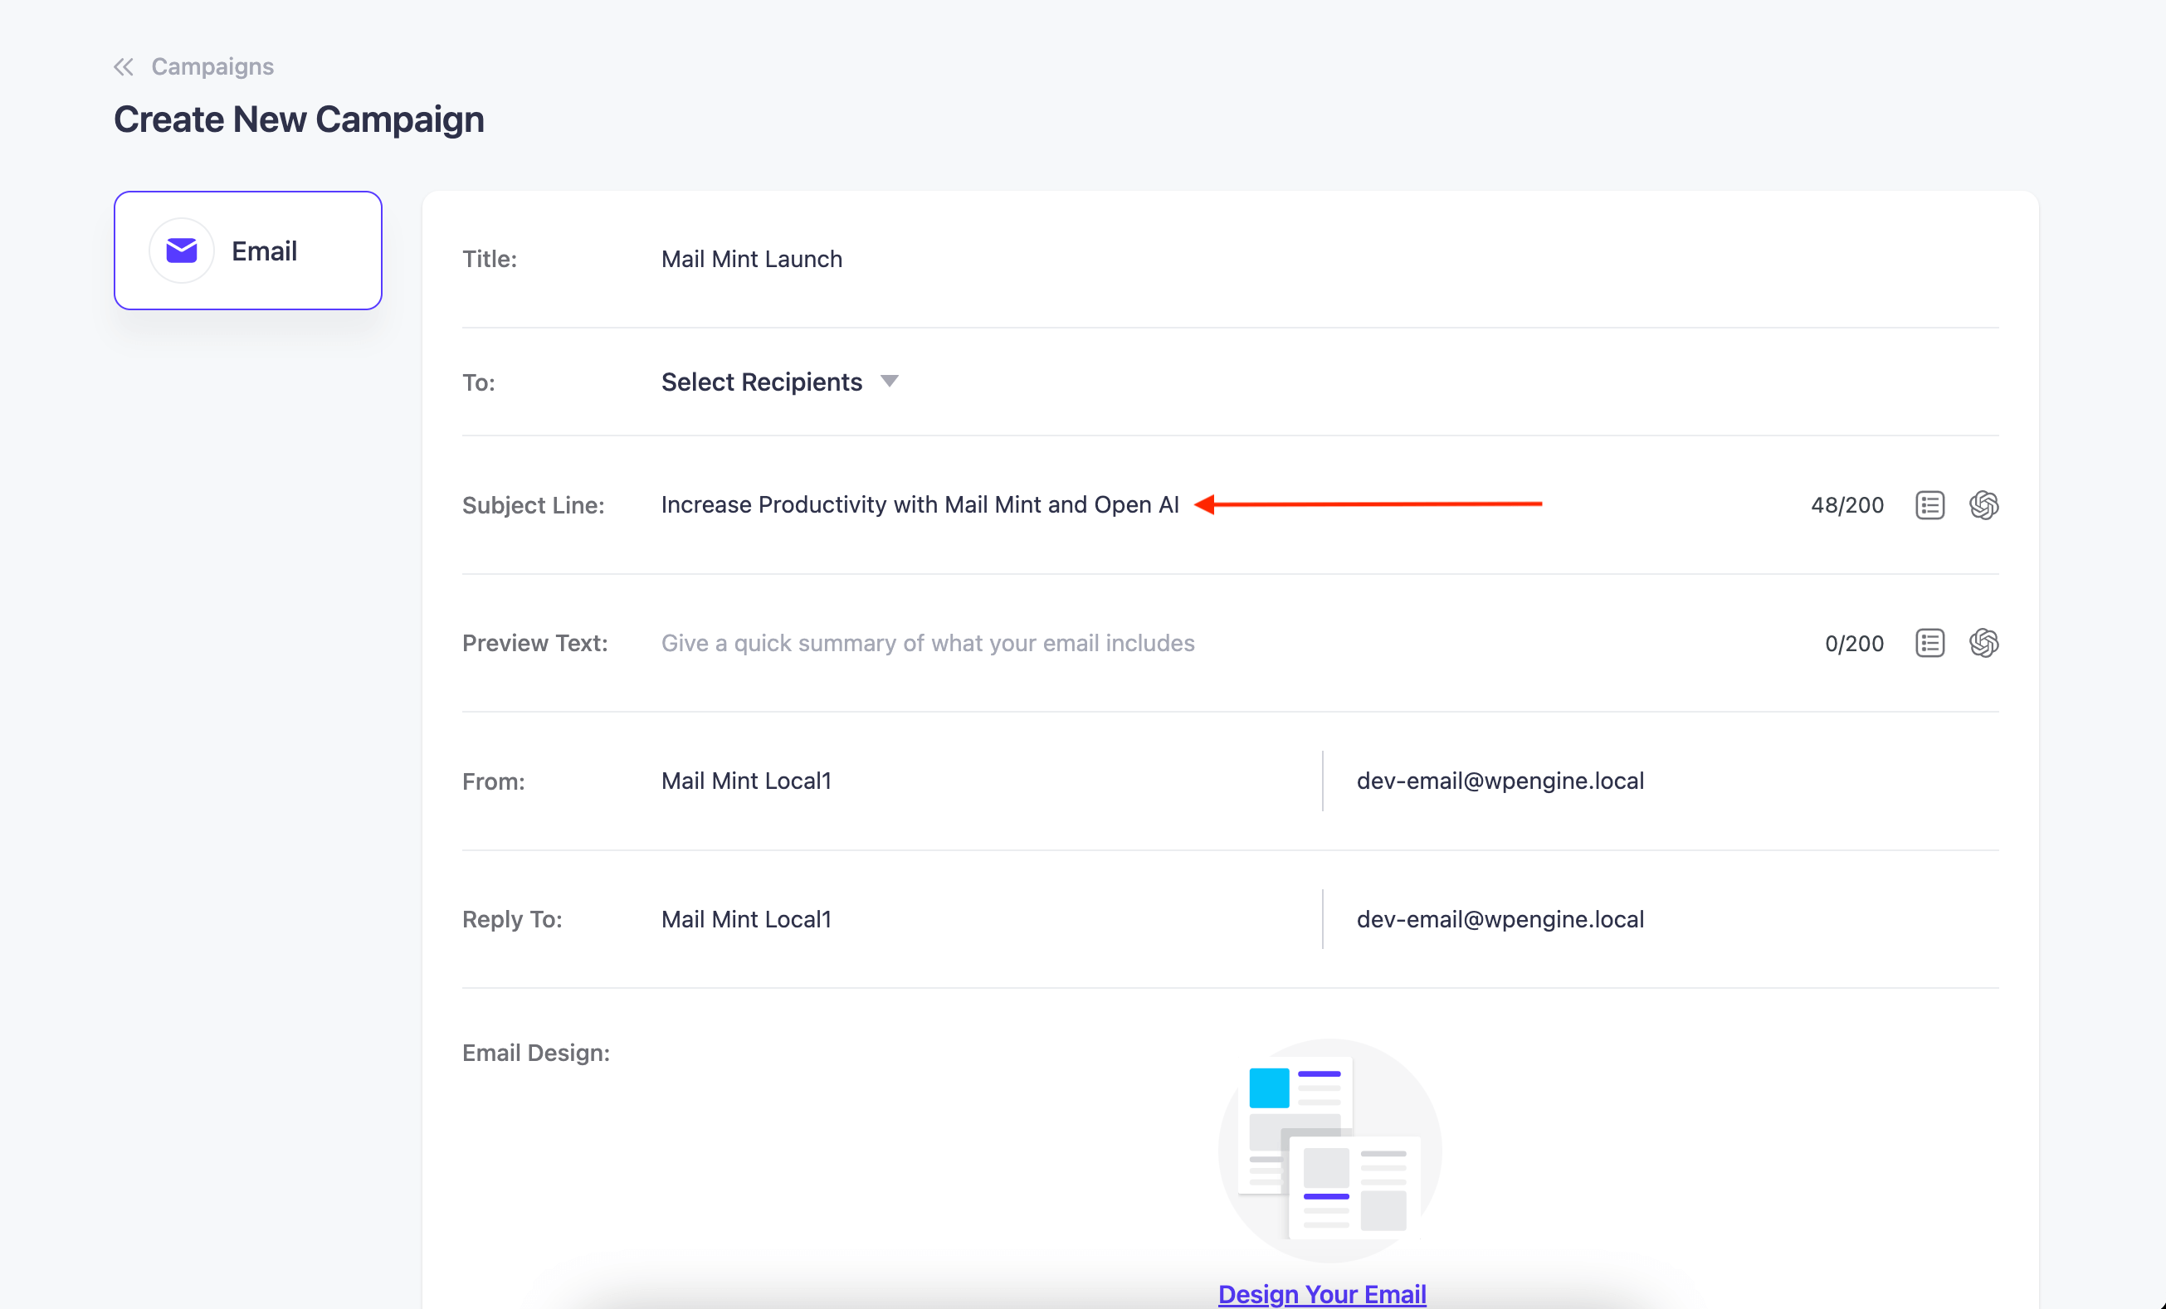This screenshot has height=1309, width=2166.
Task: Edit the Subject Line text field
Action: pyautogui.click(x=920, y=505)
